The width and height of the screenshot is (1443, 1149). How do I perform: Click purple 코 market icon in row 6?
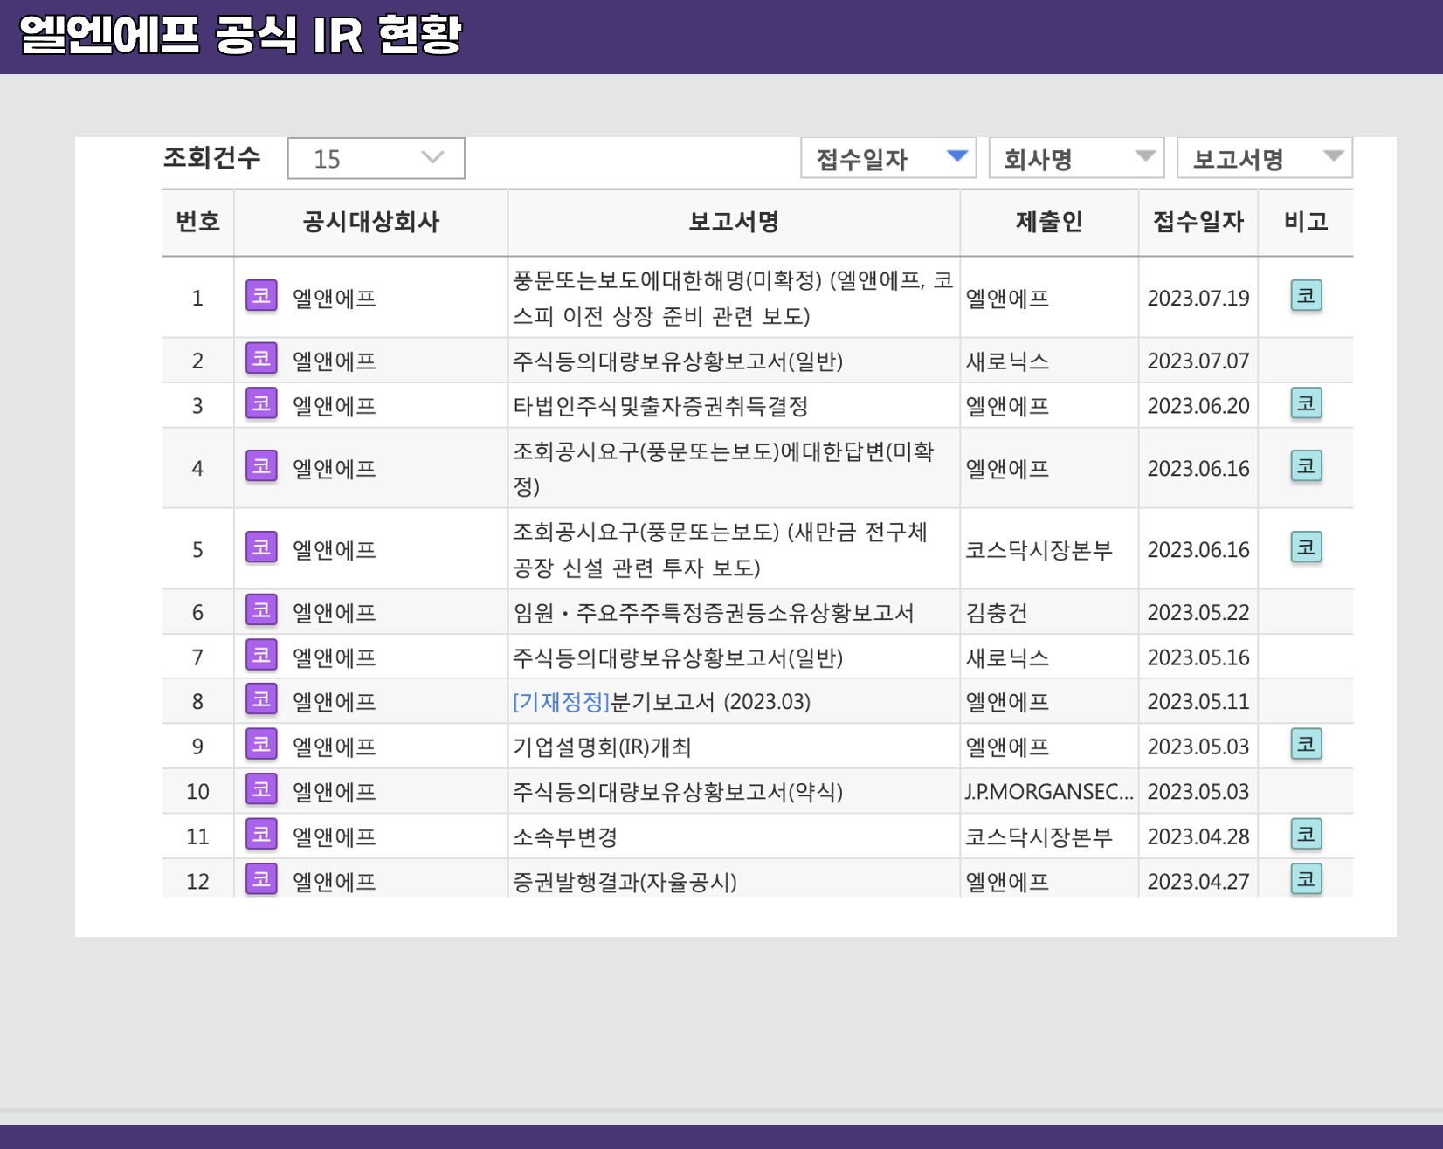click(x=261, y=610)
